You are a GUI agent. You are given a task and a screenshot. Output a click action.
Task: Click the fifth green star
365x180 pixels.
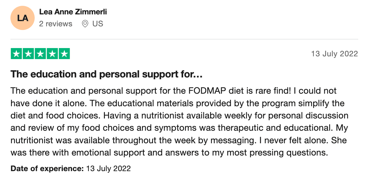(64, 54)
